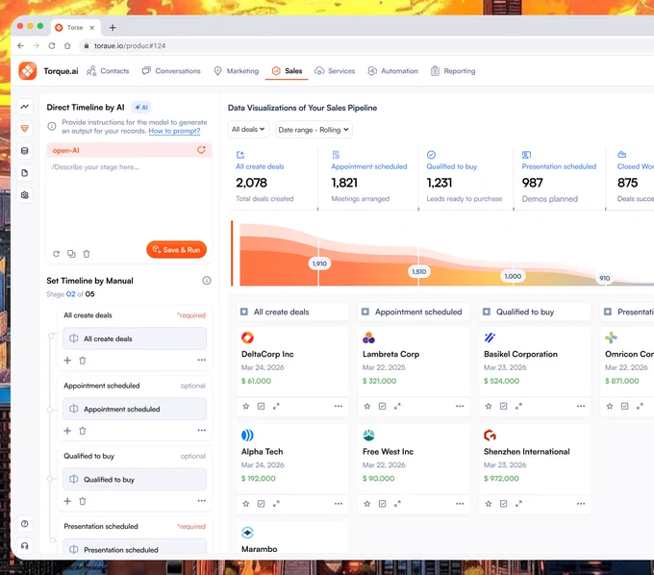Open more options on DeltaCorp Inc card
The height and width of the screenshot is (575, 654).
[339, 406]
